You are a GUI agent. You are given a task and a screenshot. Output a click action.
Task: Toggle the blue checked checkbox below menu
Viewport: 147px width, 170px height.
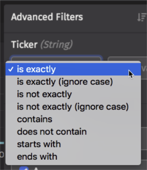coord(24,168)
